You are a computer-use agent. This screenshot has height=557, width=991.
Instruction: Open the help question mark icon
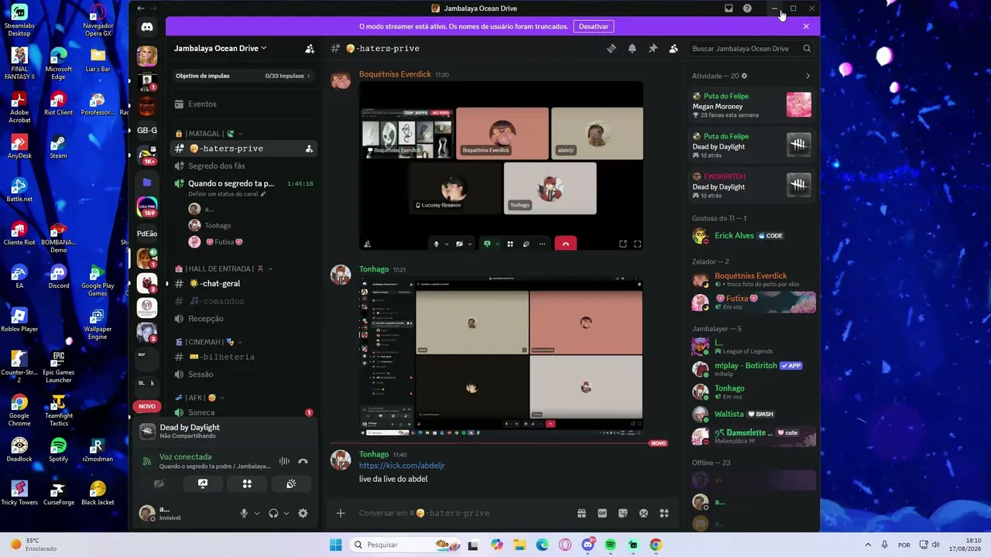(x=747, y=9)
